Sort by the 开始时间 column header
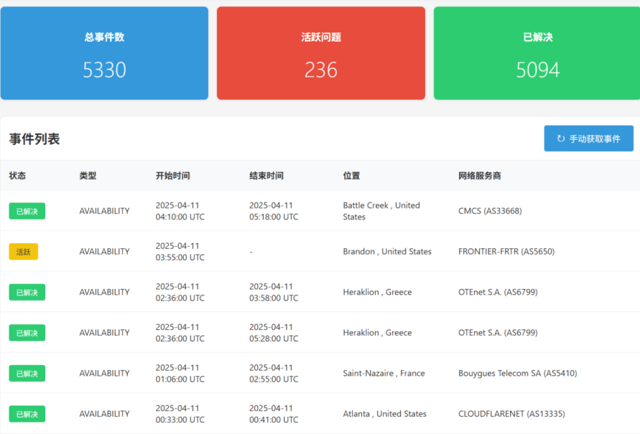640x434 pixels. coord(172,176)
